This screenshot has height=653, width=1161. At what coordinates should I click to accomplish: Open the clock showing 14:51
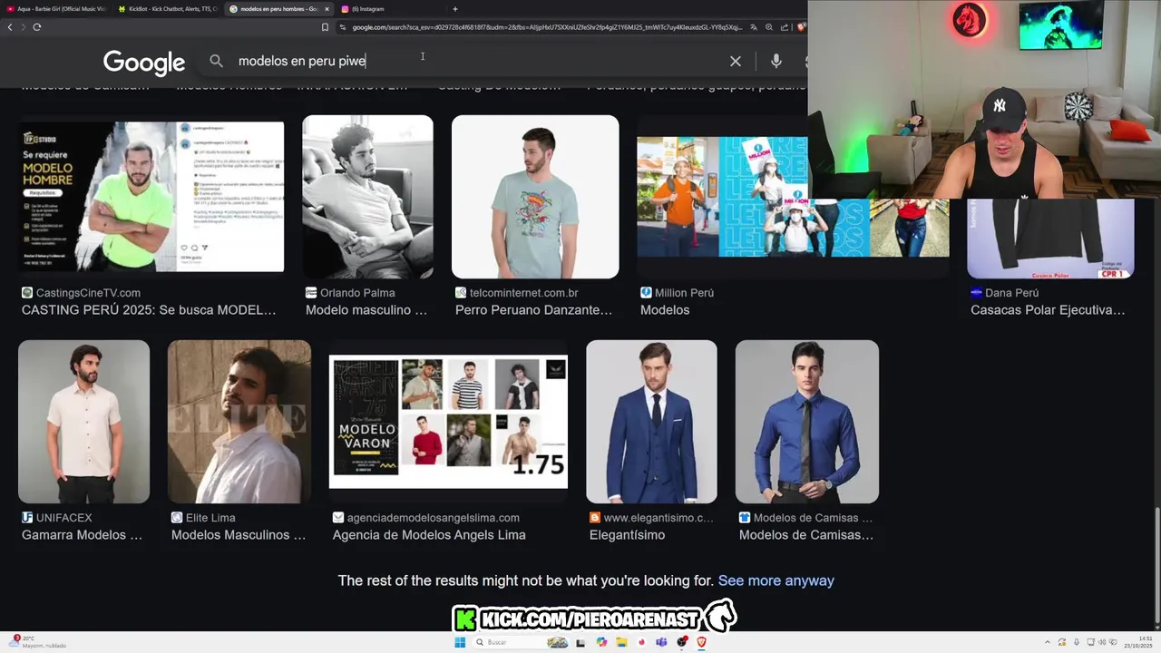click(1138, 642)
